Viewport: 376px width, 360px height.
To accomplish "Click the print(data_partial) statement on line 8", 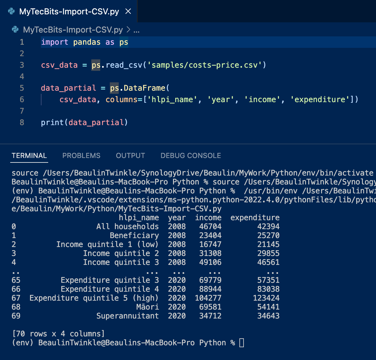I will [84, 123].
